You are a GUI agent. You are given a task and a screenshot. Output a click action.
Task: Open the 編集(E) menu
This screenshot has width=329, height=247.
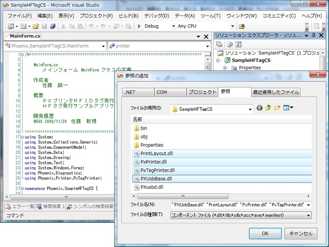point(45,16)
